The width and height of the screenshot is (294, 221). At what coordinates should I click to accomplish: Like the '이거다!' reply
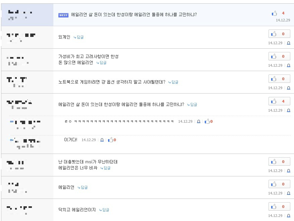[x=111, y=140]
